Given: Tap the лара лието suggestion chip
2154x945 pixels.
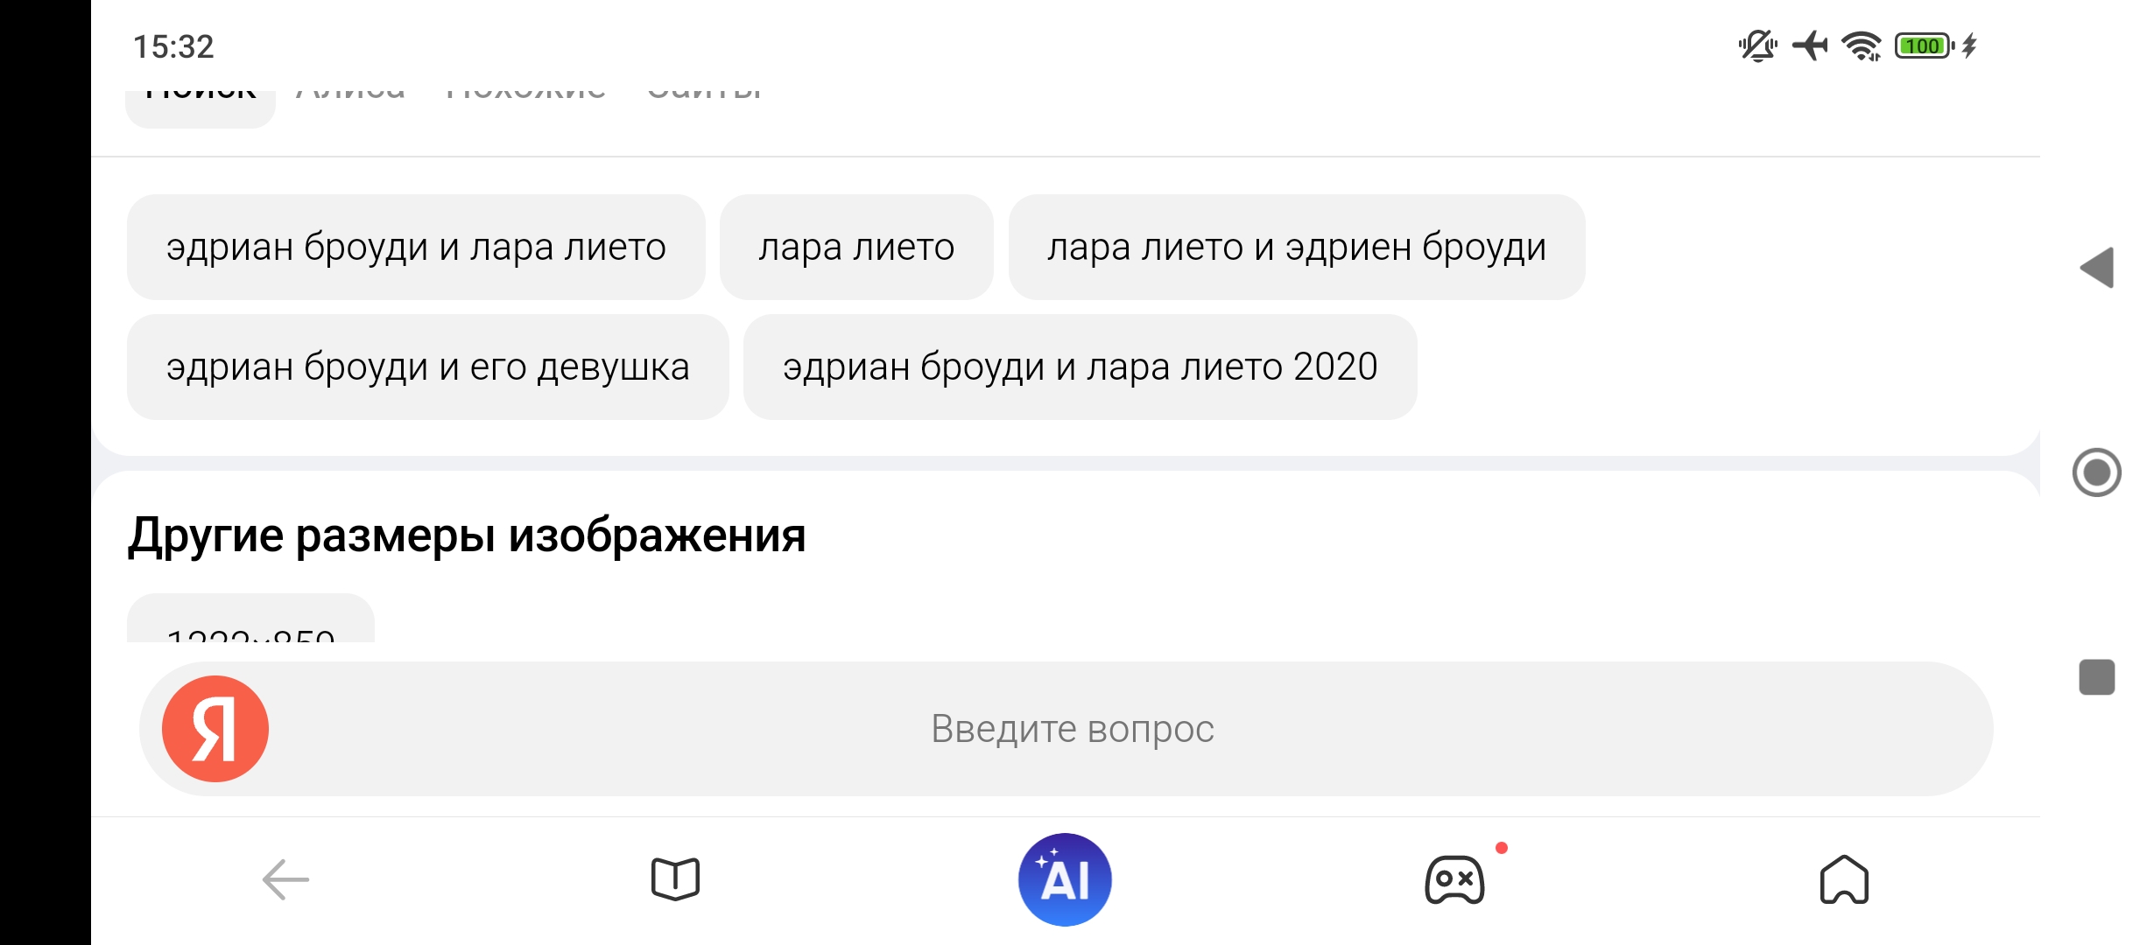Looking at the screenshot, I should pyautogui.click(x=855, y=247).
